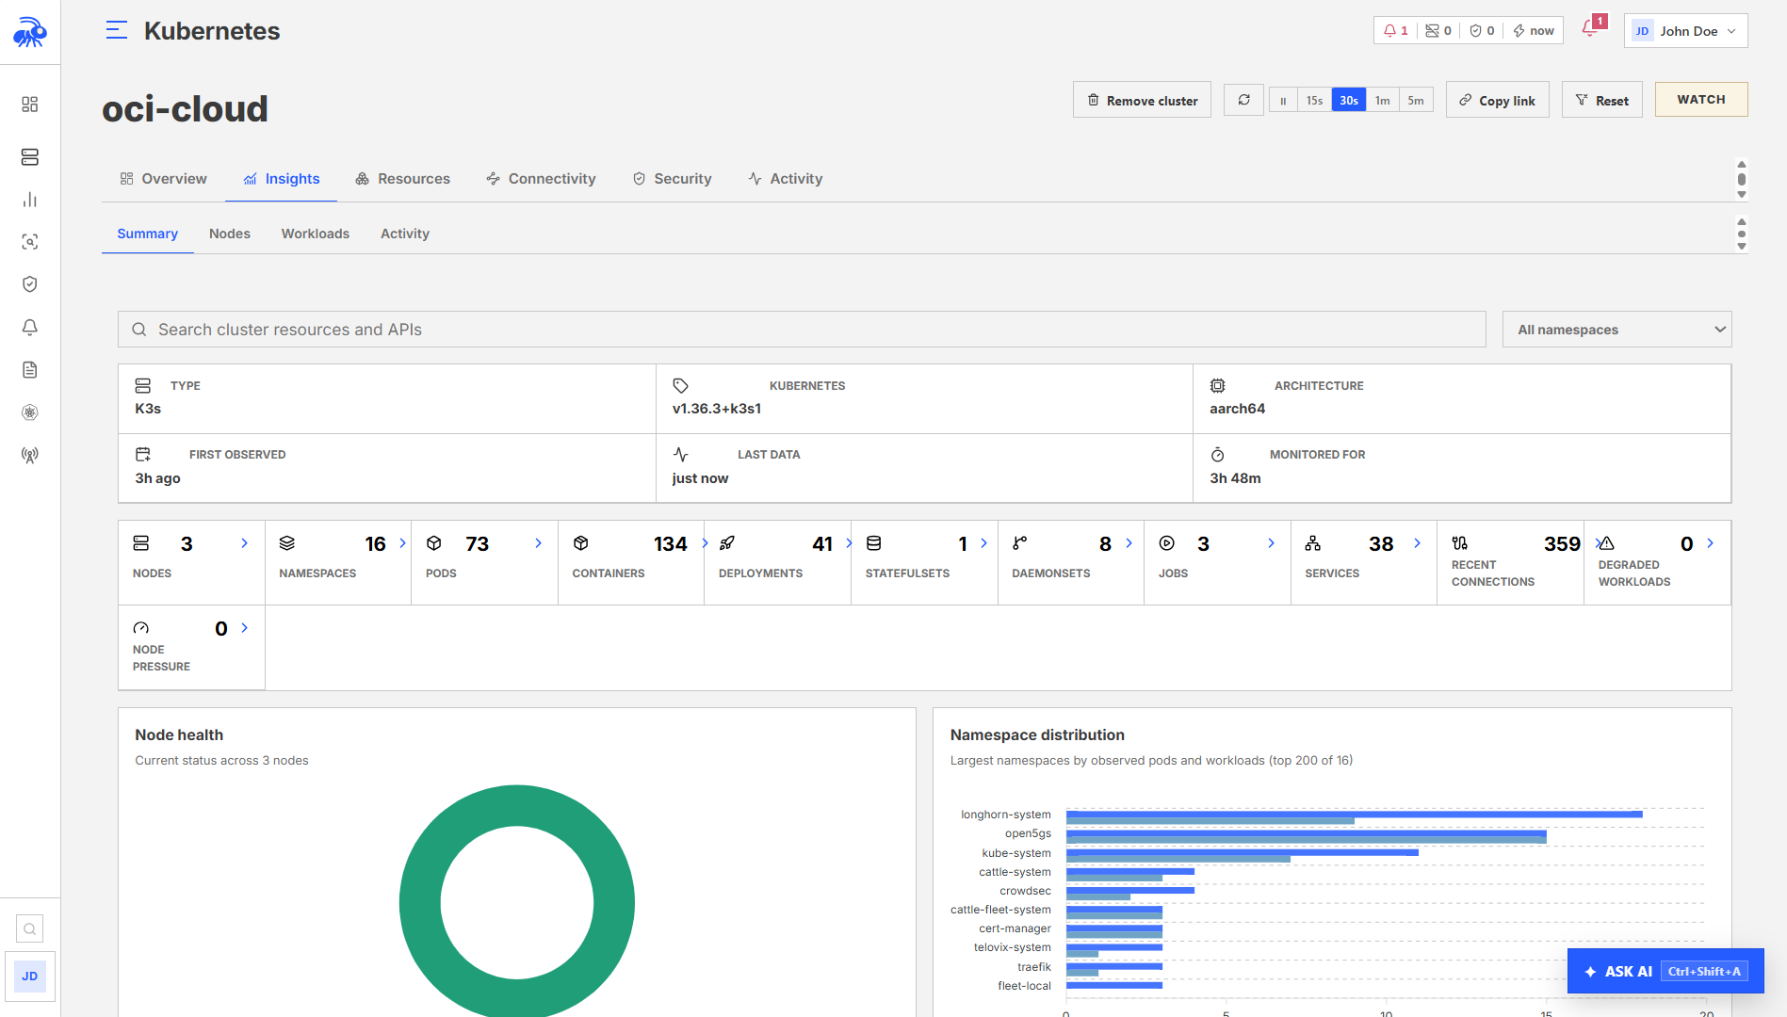
Task: Open the ASK AI assistant button
Action: coord(1665,971)
